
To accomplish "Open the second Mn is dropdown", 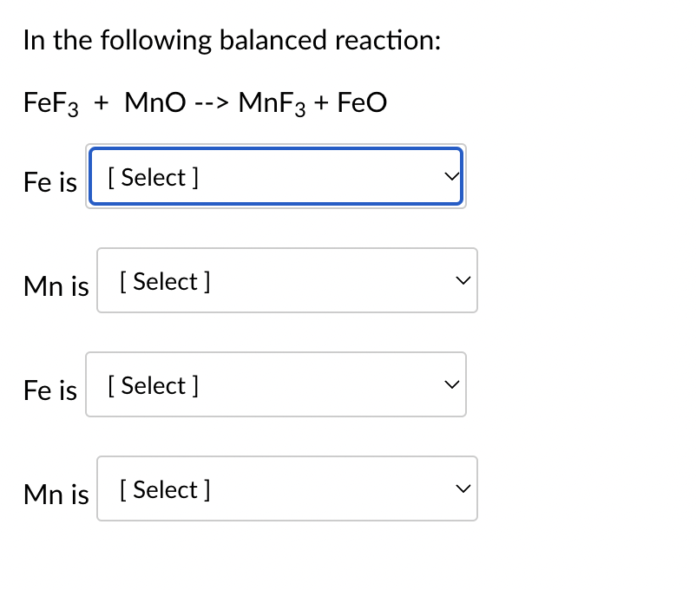I will [287, 488].
